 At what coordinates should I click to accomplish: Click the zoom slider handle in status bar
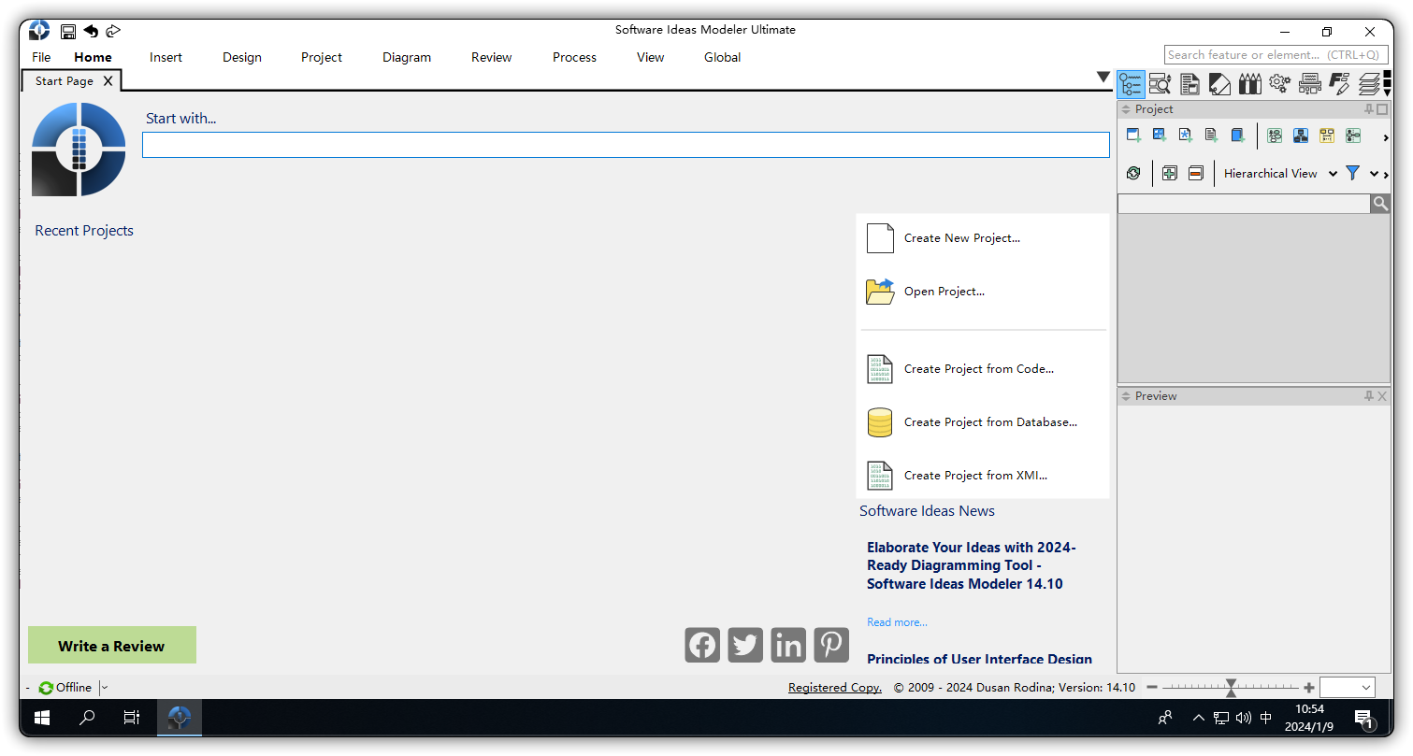click(1232, 688)
